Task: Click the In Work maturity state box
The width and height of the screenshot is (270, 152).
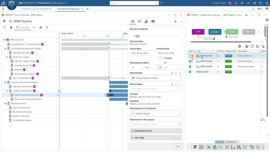Action: tap(215, 32)
